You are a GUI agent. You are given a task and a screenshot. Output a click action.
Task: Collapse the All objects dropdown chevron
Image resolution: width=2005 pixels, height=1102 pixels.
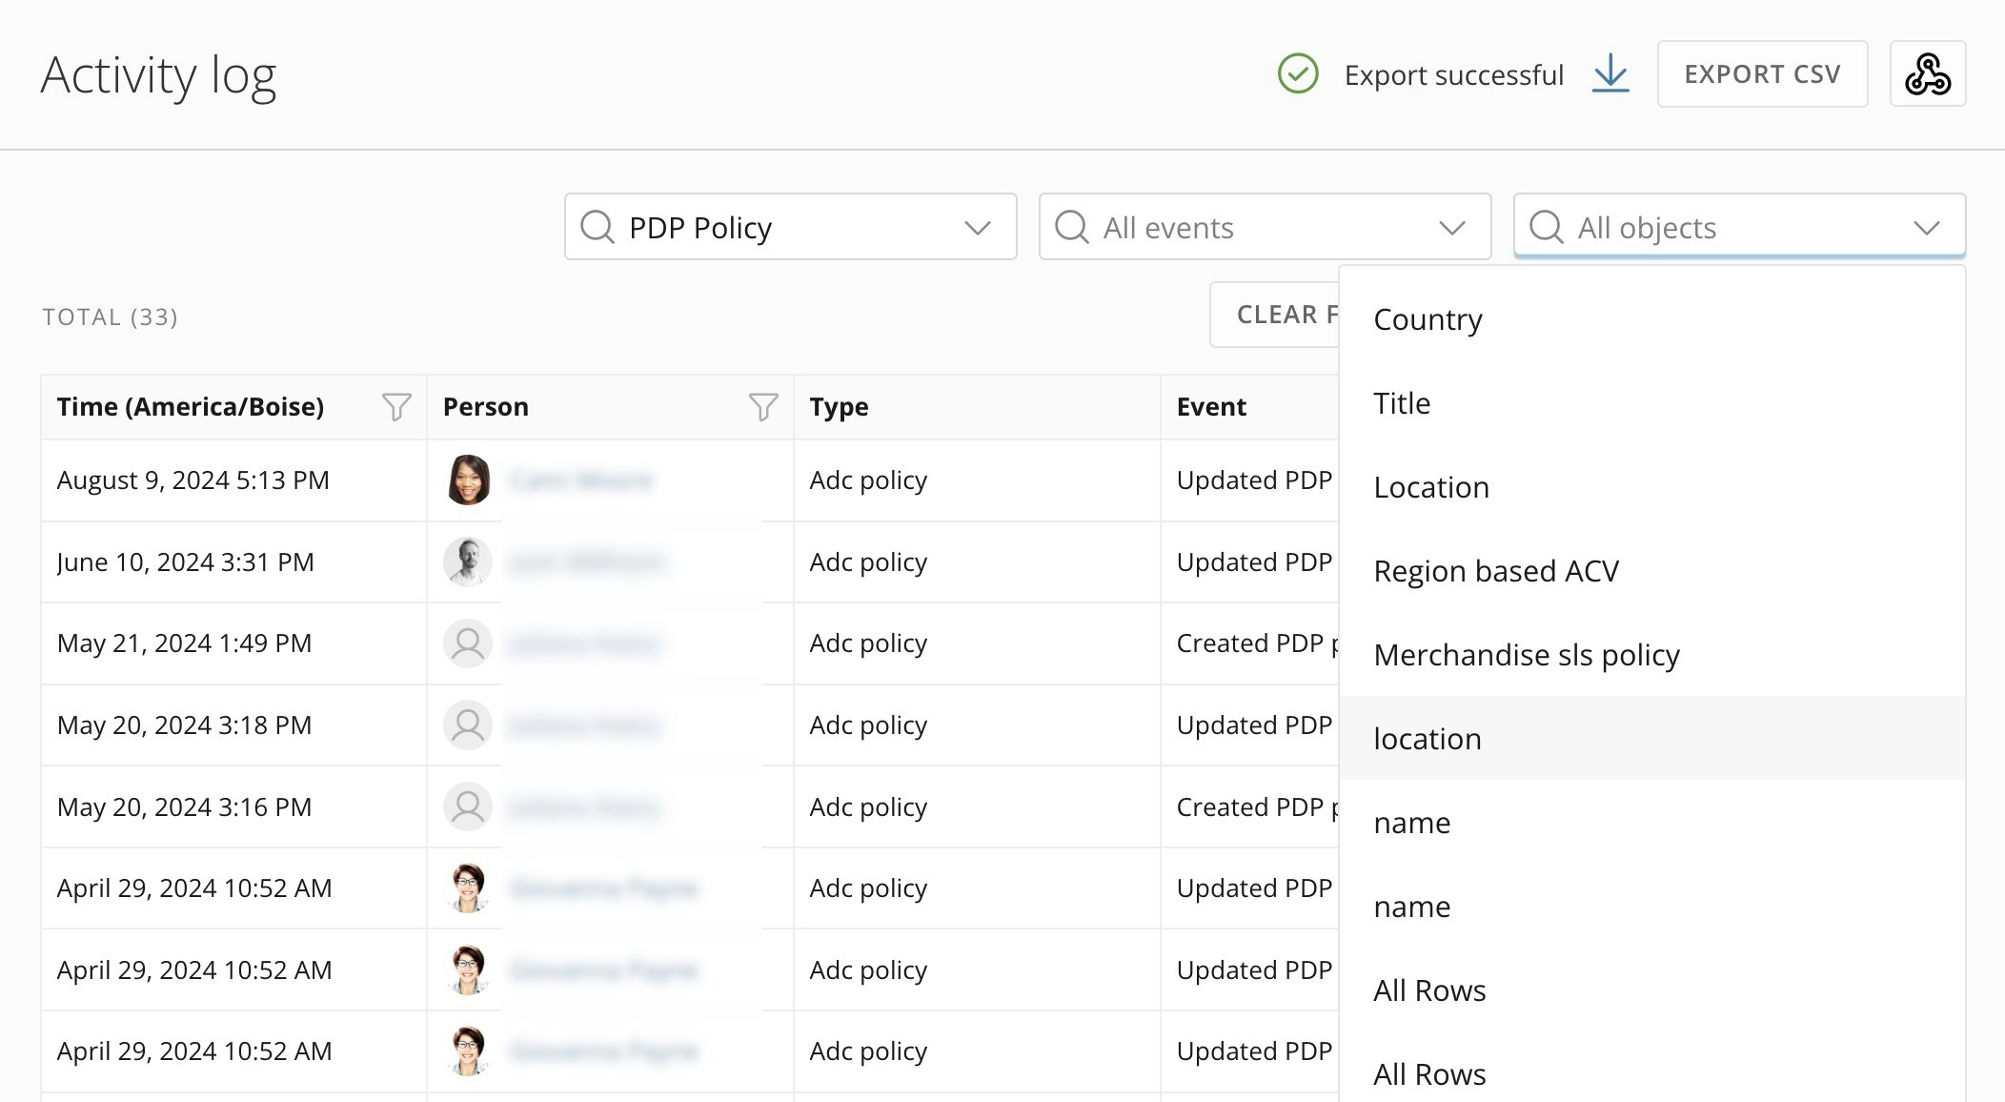(1926, 228)
